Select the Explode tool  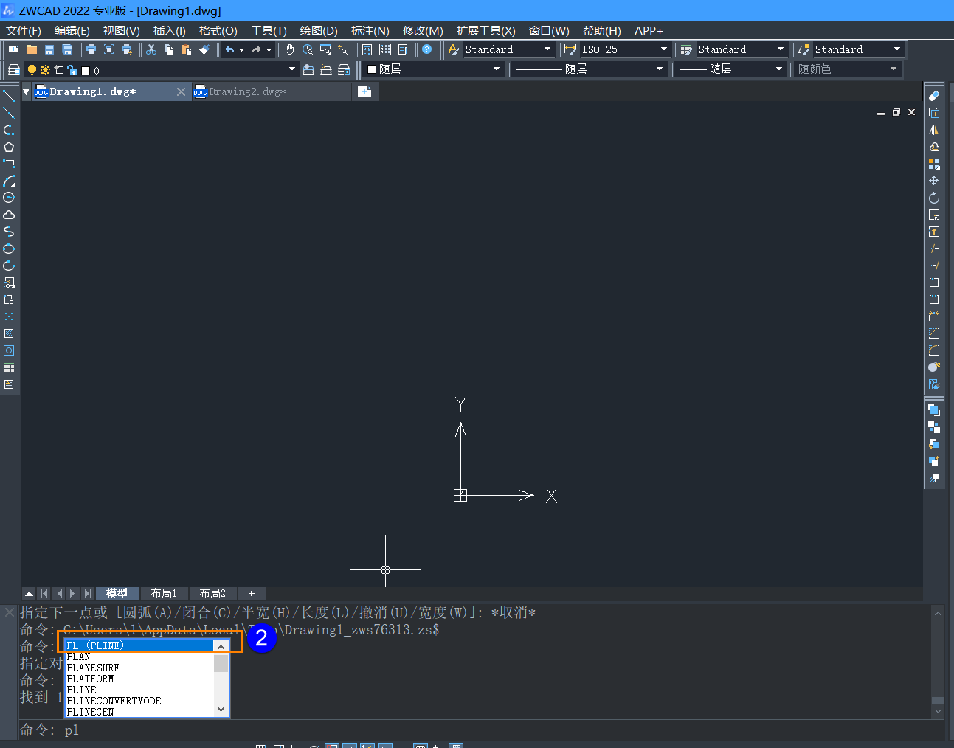934,384
